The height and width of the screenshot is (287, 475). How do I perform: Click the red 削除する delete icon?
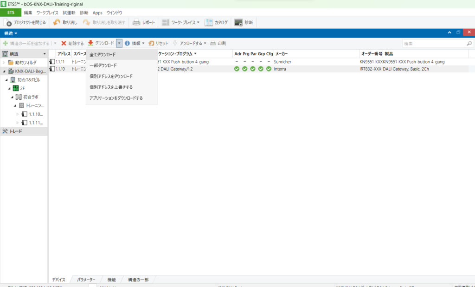tap(64, 43)
